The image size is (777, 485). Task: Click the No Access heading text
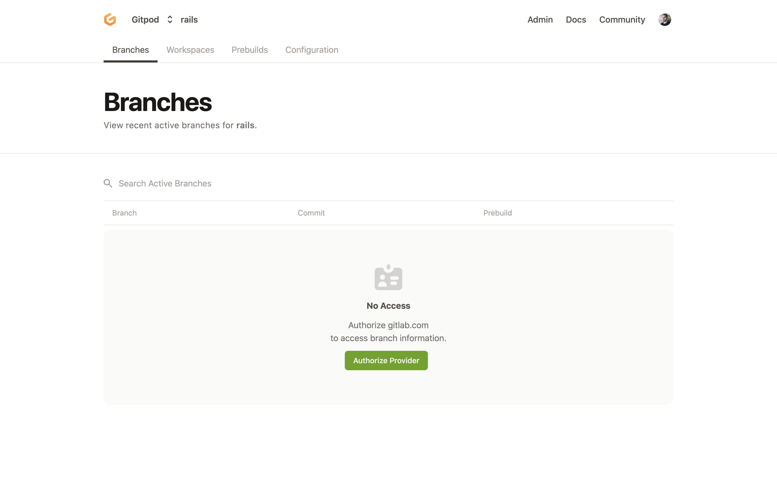pos(388,306)
